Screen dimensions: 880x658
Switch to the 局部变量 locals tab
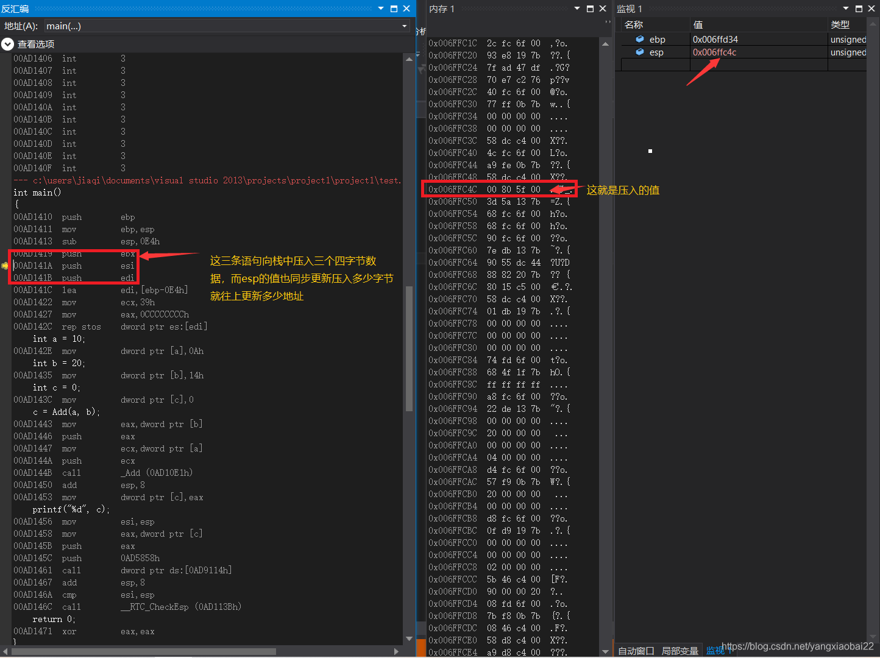(680, 651)
